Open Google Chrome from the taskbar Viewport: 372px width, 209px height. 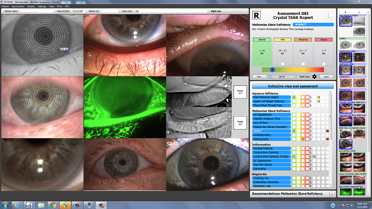pos(53,205)
